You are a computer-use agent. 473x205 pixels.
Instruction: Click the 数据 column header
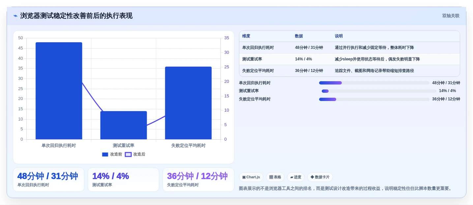tap(299, 36)
